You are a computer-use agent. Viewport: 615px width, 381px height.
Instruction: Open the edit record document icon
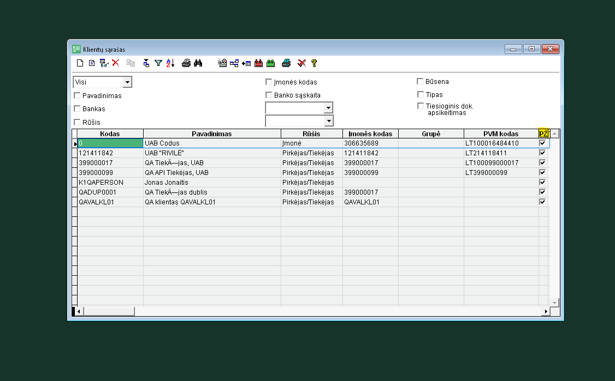92,63
